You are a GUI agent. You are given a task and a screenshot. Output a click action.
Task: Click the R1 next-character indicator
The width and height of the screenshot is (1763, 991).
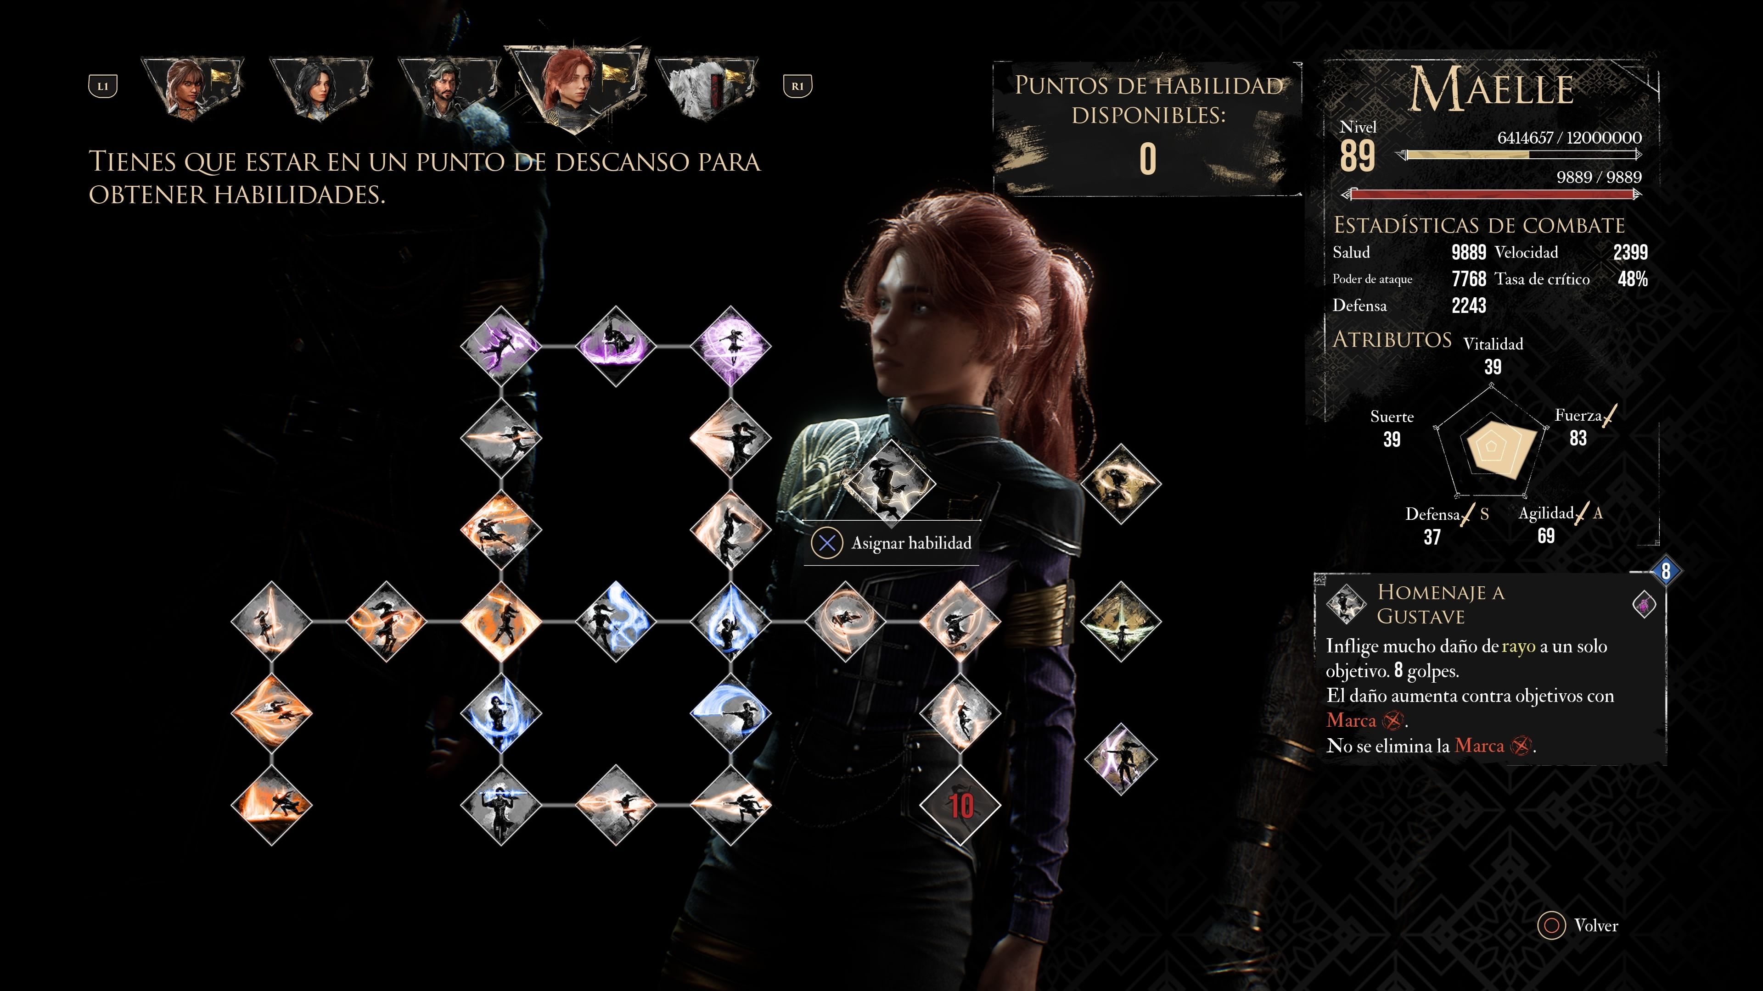pos(797,86)
